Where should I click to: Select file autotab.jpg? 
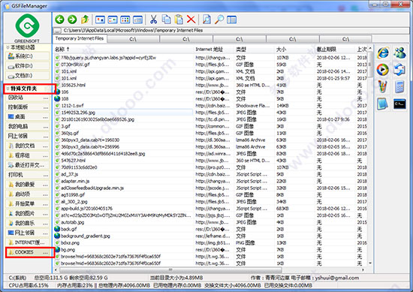[x=72, y=222]
